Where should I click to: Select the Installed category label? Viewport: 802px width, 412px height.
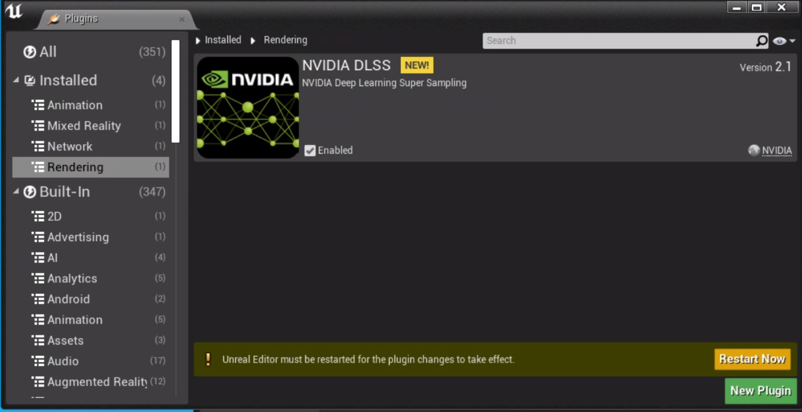point(68,81)
